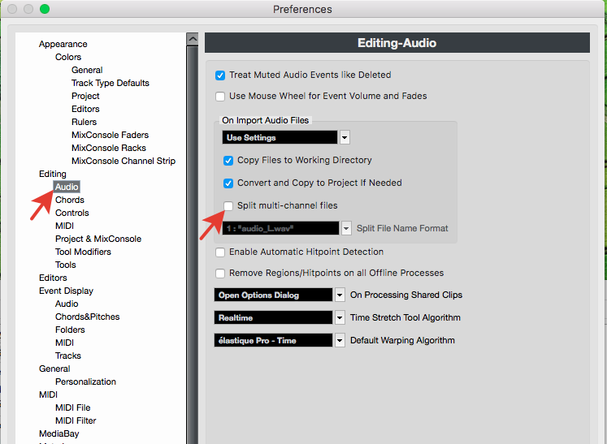Select Tracks under Event Display

point(68,356)
